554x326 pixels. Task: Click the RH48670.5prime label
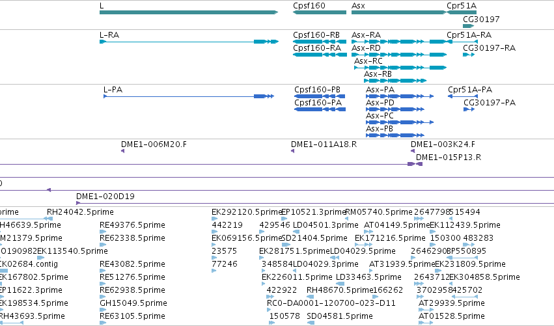[x=340, y=290]
